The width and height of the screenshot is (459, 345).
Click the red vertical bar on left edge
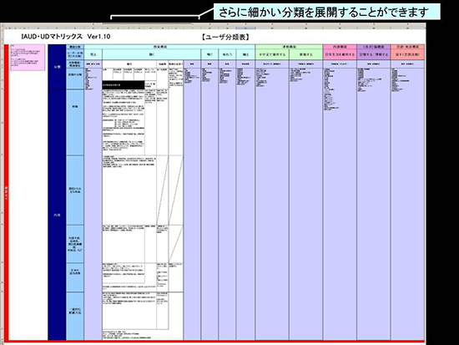coord(6,193)
